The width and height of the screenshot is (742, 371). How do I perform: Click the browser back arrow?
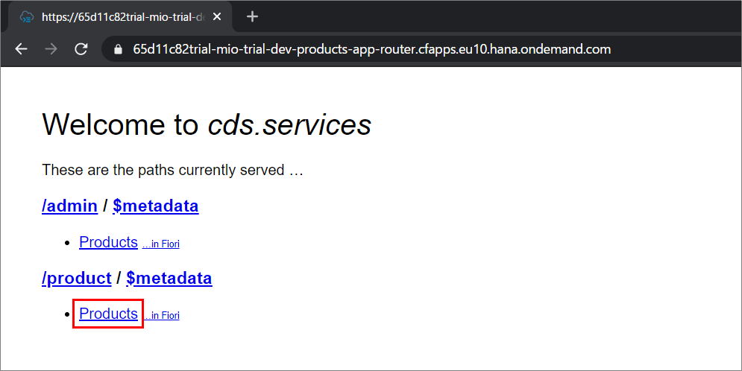tap(22, 49)
